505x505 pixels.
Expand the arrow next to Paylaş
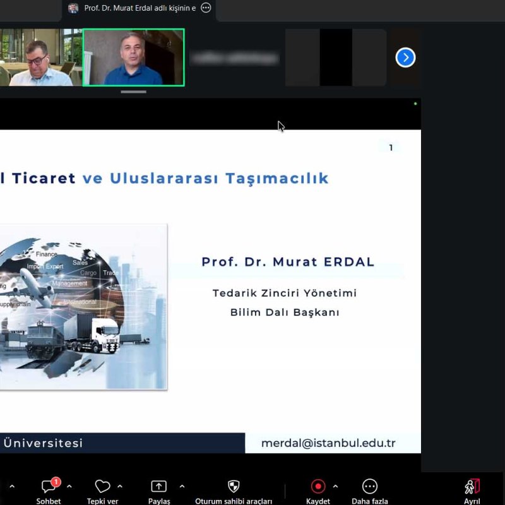coord(182,486)
